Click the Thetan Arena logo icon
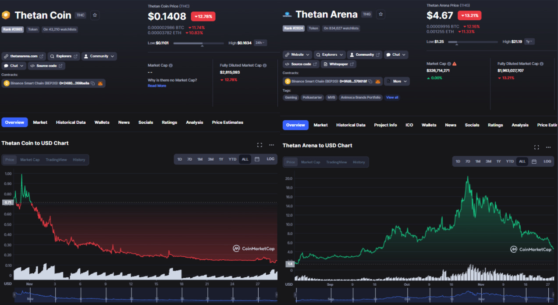The image size is (558, 305). click(x=288, y=14)
